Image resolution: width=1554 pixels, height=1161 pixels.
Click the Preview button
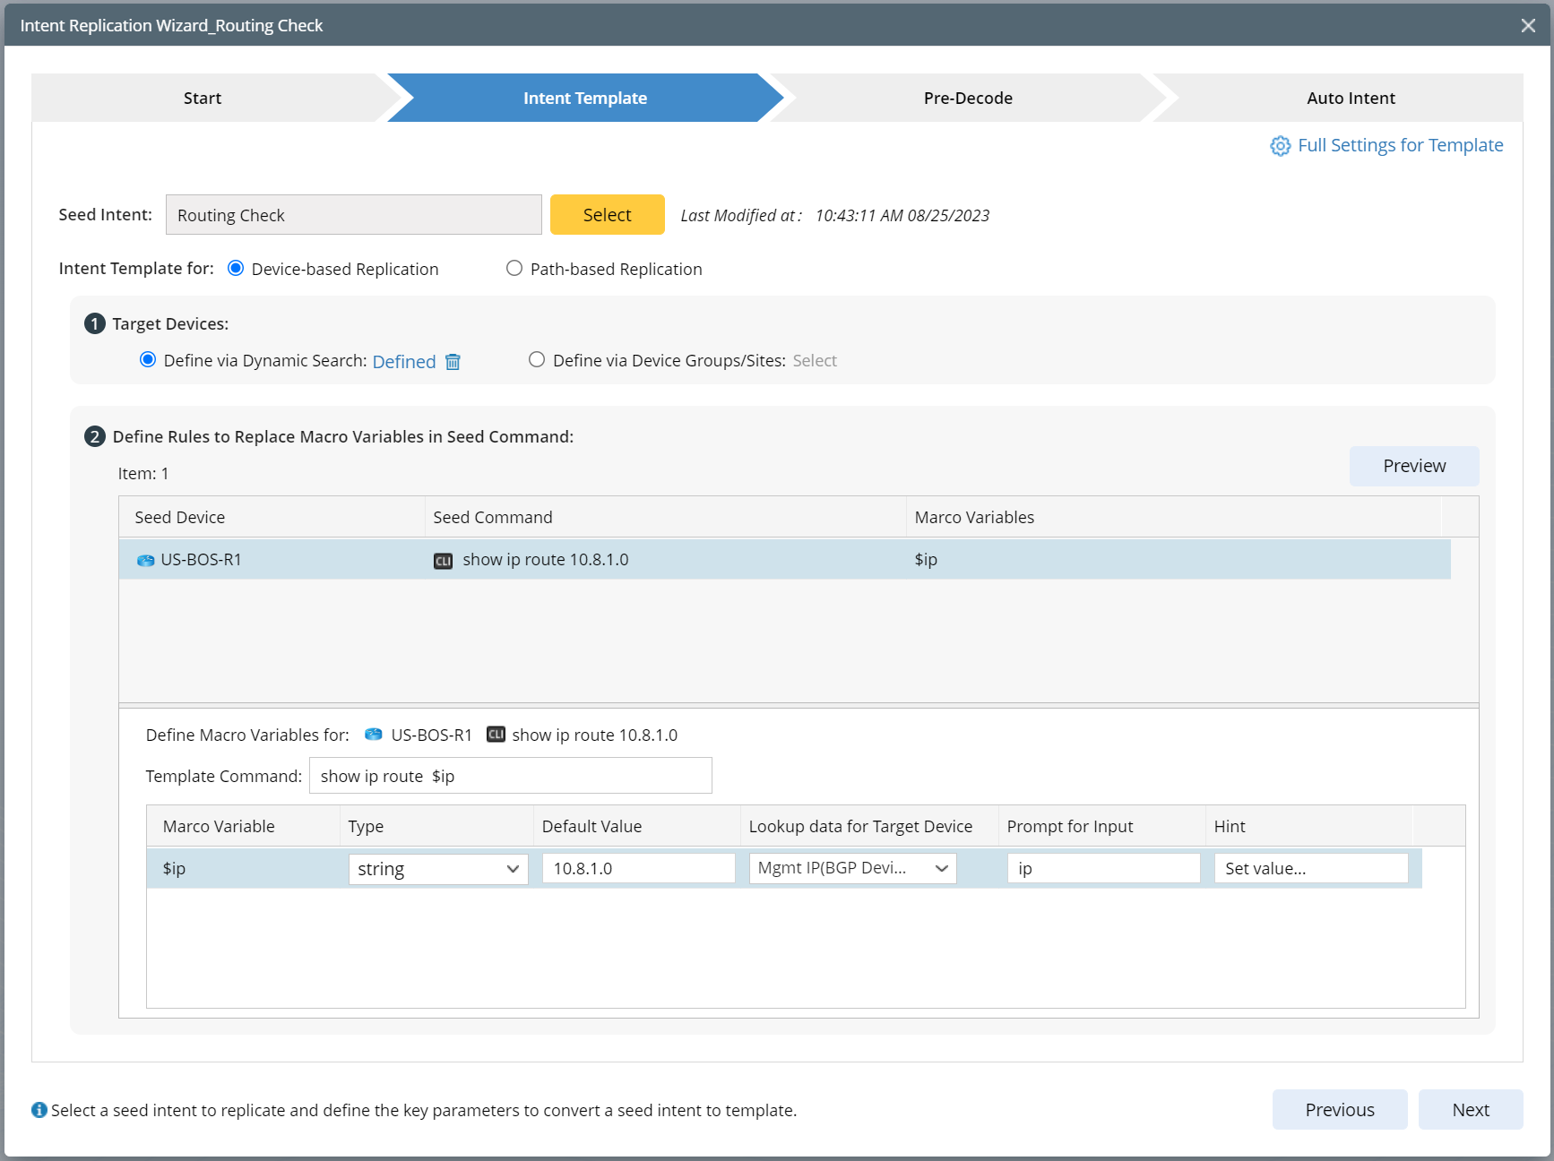coord(1413,466)
